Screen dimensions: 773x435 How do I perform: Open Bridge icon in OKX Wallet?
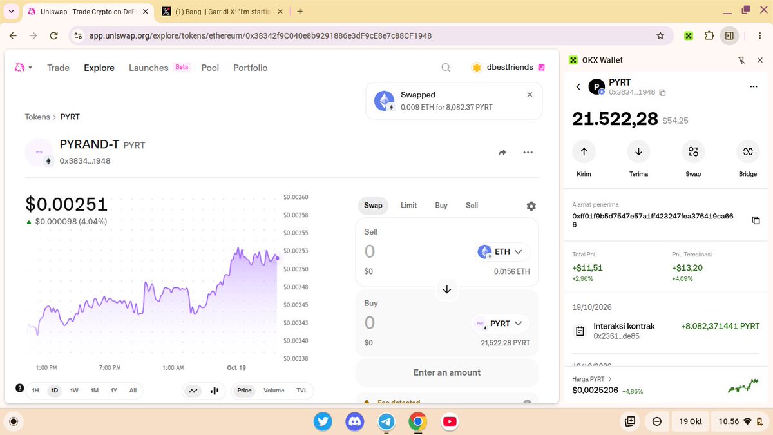[748, 151]
